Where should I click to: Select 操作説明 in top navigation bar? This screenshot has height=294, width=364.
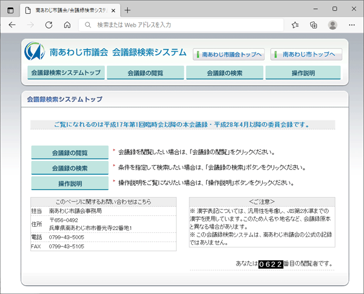(303, 73)
